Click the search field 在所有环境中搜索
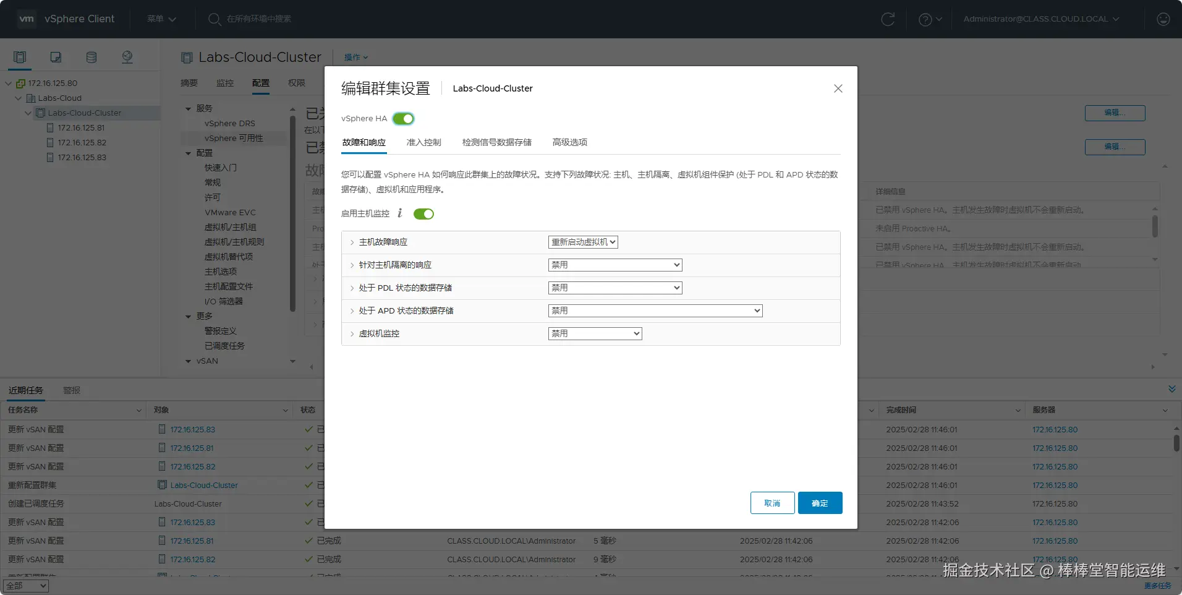 click(258, 19)
